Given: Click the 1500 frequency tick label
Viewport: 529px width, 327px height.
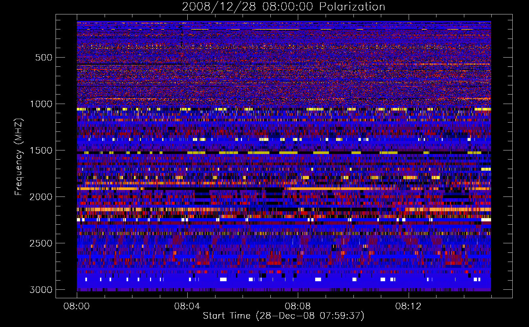Looking at the screenshot, I should point(41,150).
